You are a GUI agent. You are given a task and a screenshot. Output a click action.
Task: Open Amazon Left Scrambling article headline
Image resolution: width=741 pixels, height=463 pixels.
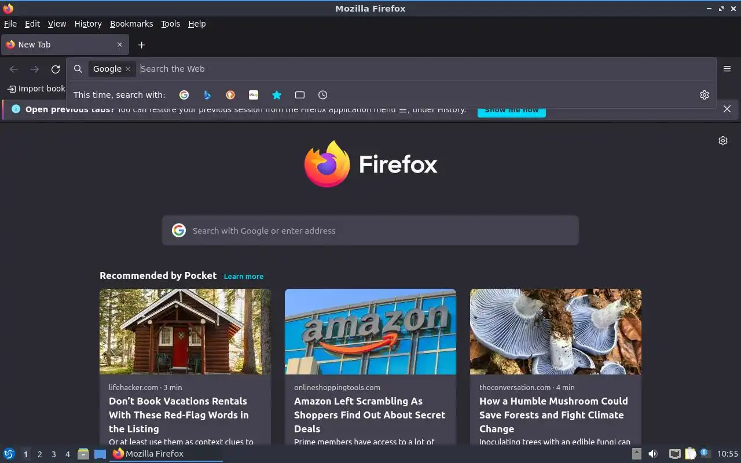pos(369,415)
